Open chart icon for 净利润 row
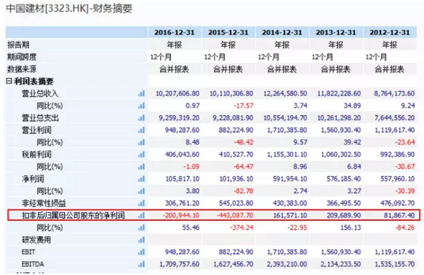This screenshot has width=424, height=275. [x=141, y=179]
